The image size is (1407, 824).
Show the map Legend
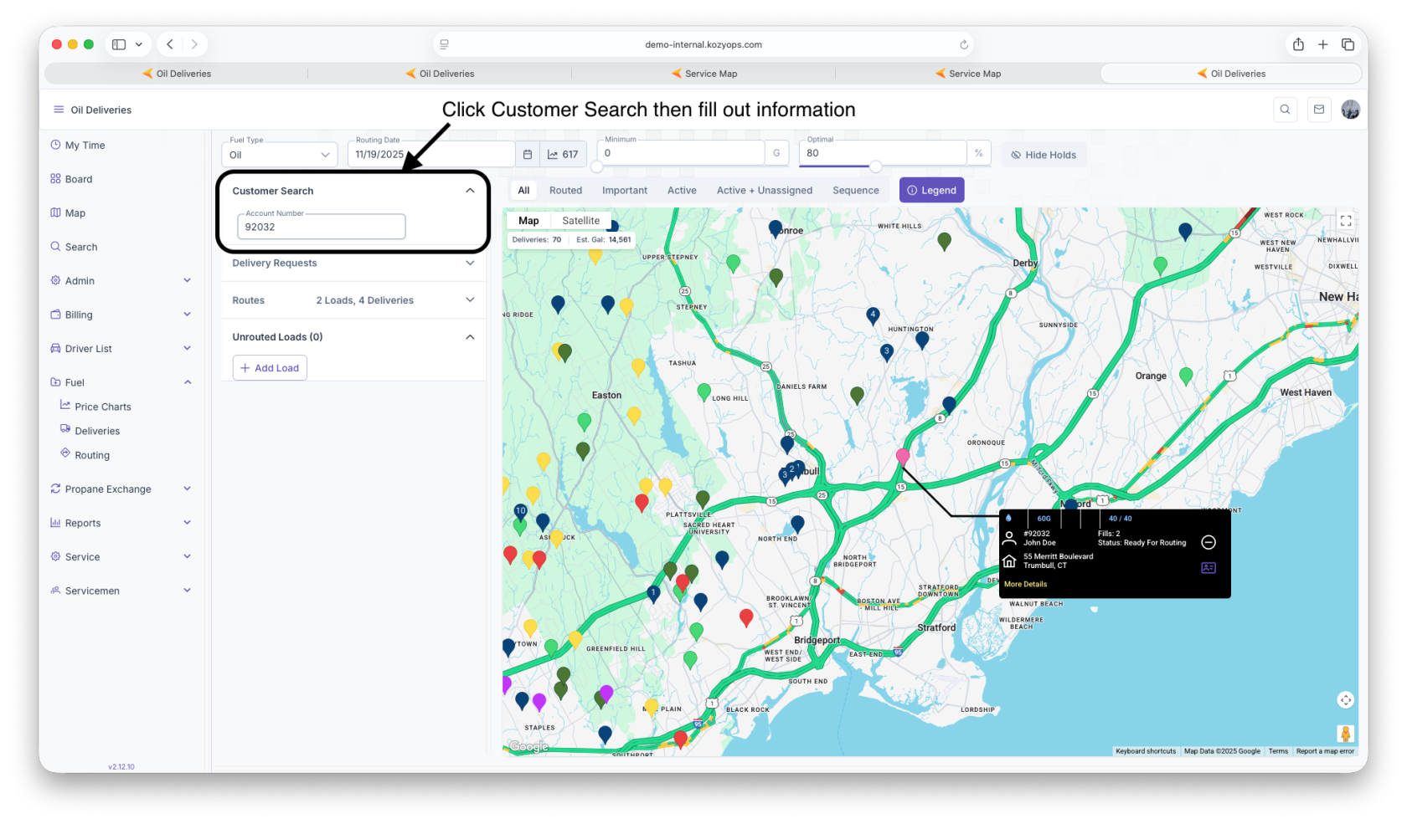[931, 191]
